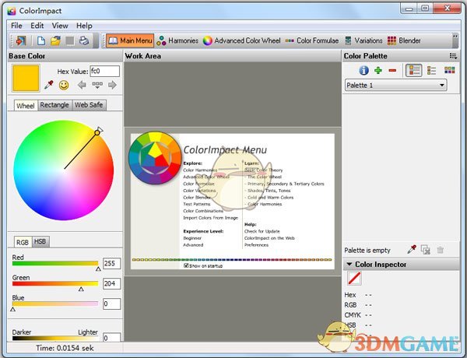Switch palette to detailed list view
This screenshot has width=467, height=358.
coord(414,70)
